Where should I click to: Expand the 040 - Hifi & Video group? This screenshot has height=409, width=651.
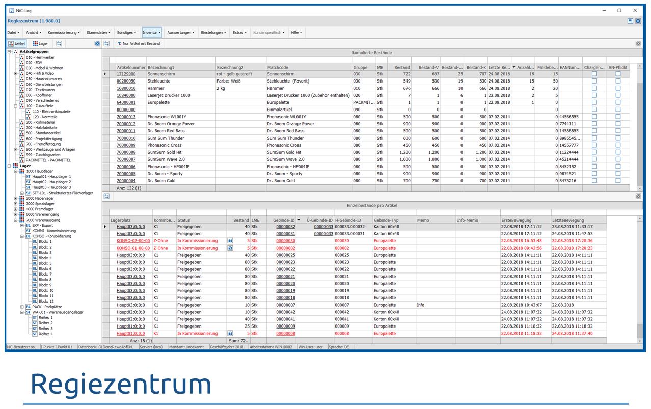point(16,74)
